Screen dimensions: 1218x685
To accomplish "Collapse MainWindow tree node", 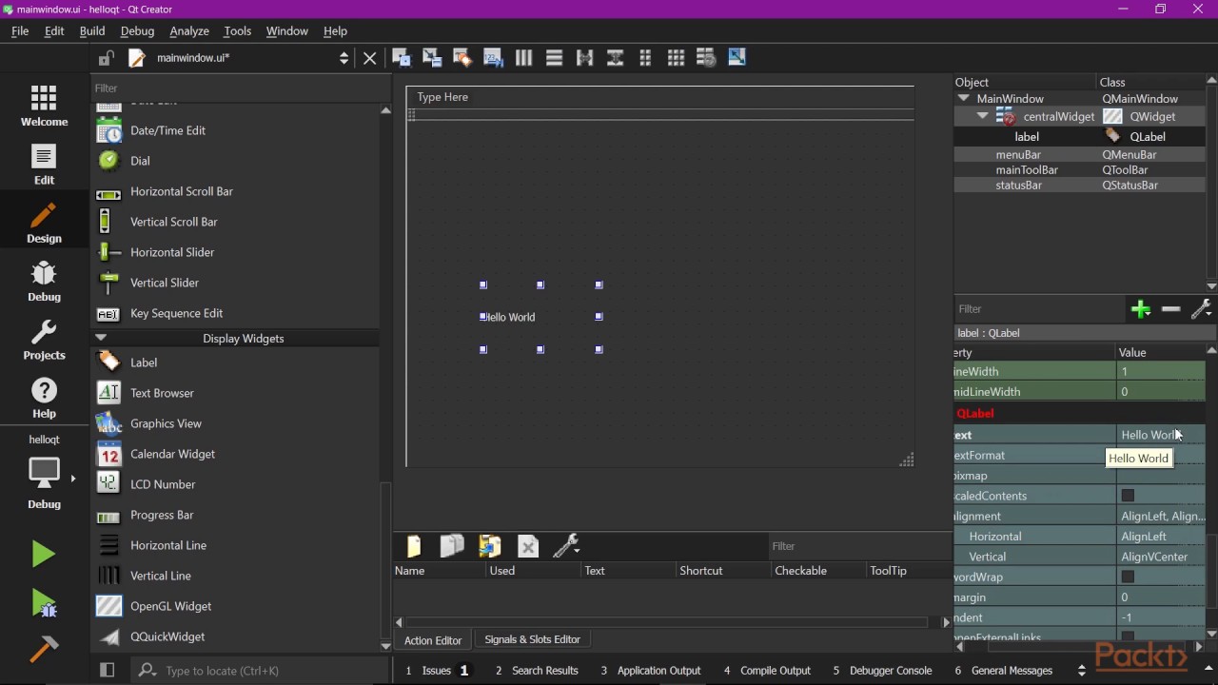I will pyautogui.click(x=963, y=98).
